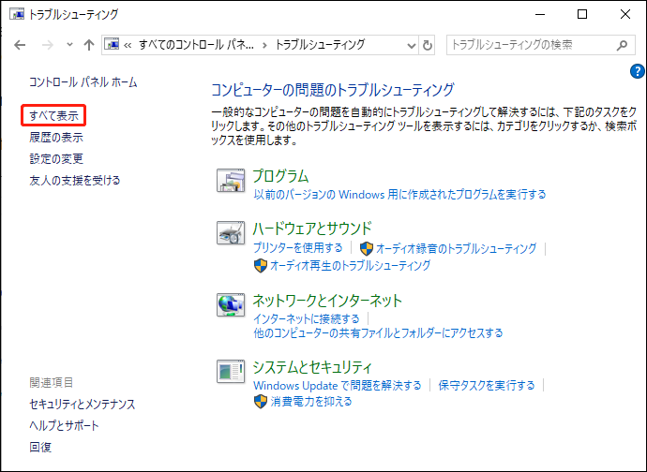Click the ネットワークとインターネット globe icon
Screen dimensions: 647x472
click(231, 305)
